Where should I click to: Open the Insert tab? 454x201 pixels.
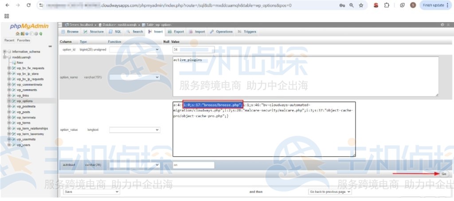156,32
